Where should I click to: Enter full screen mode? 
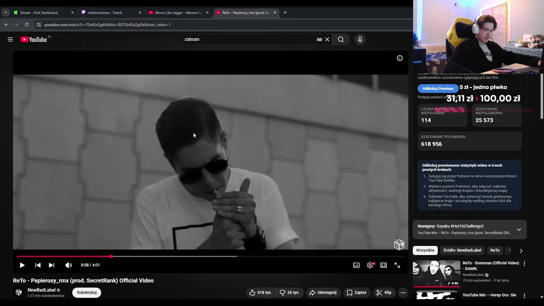coord(397,265)
